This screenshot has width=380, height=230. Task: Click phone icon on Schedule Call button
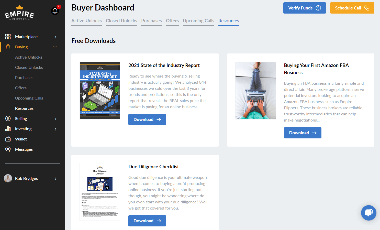coord(367,8)
